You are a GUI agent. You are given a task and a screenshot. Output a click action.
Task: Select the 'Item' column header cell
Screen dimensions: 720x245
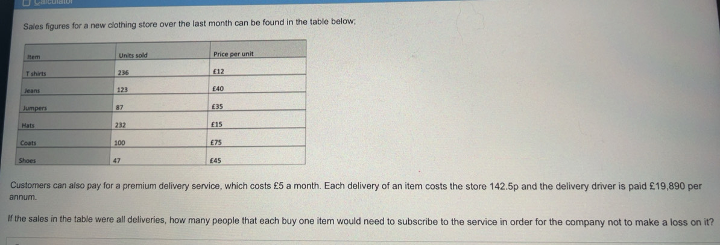[x=34, y=57]
